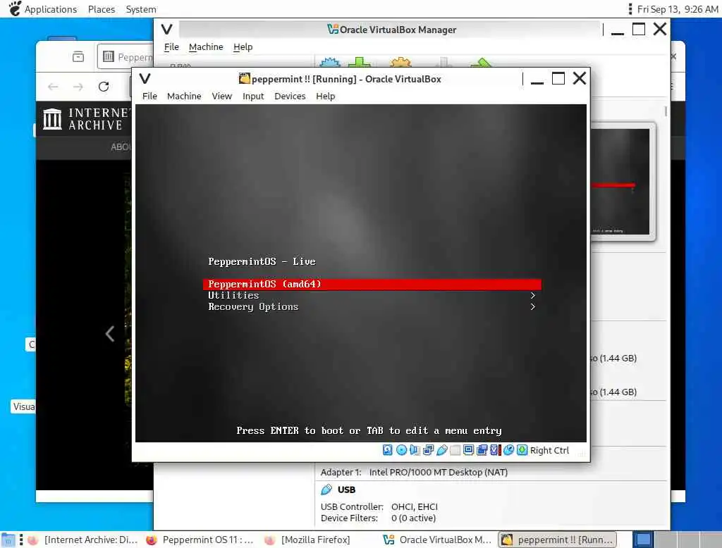Screen dimensions: 722x548
Task: Open File menu in the running VM window
Action: pyautogui.click(x=149, y=96)
